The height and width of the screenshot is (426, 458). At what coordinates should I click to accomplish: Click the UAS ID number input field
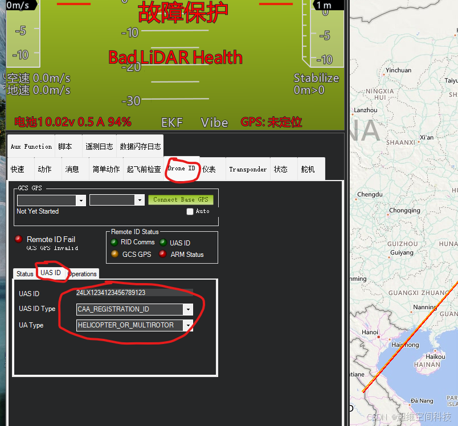click(134, 293)
